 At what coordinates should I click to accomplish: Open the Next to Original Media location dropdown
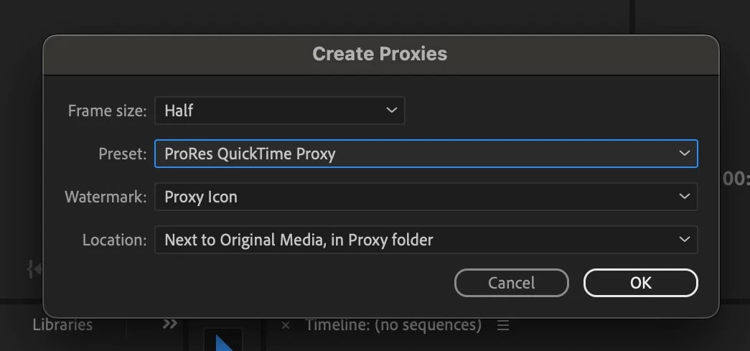click(x=426, y=240)
